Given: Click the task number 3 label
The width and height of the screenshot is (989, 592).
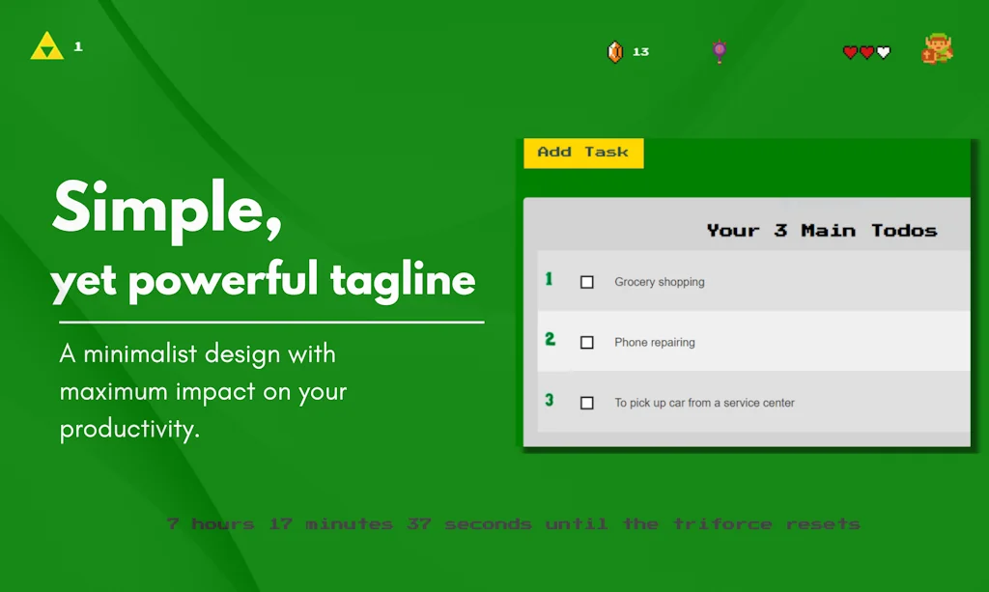Looking at the screenshot, I should 550,401.
